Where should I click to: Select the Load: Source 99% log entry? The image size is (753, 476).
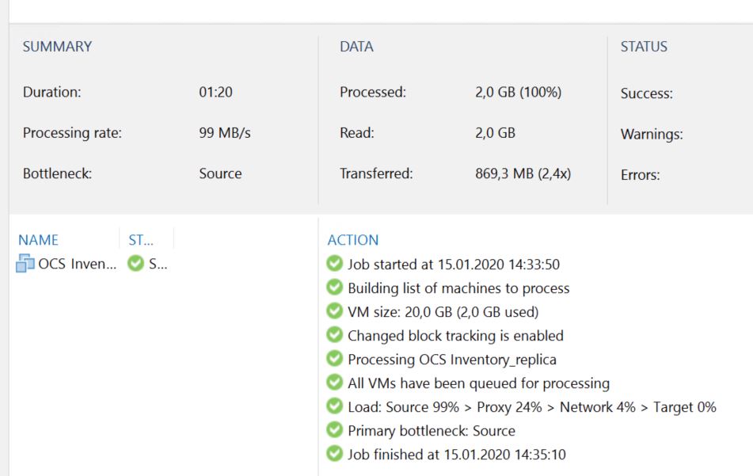[x=531, y=407]
